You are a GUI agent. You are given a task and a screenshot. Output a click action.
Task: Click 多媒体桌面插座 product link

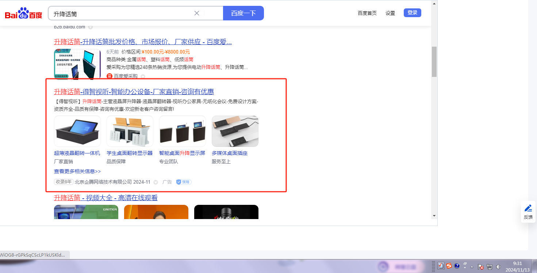pos(230,153)
